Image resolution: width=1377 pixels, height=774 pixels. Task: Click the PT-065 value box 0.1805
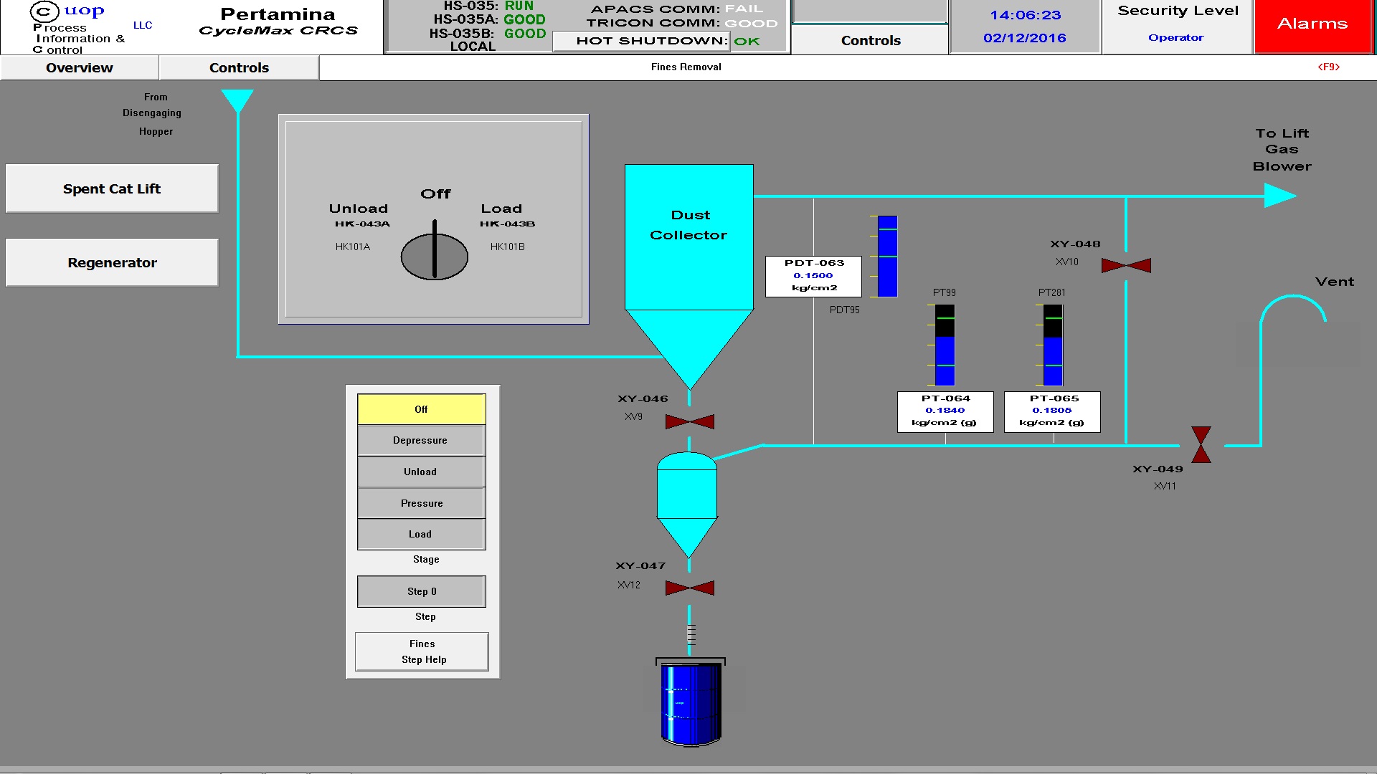1052,411
